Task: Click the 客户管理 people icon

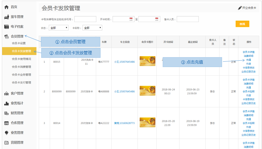Action: [6, 93]
